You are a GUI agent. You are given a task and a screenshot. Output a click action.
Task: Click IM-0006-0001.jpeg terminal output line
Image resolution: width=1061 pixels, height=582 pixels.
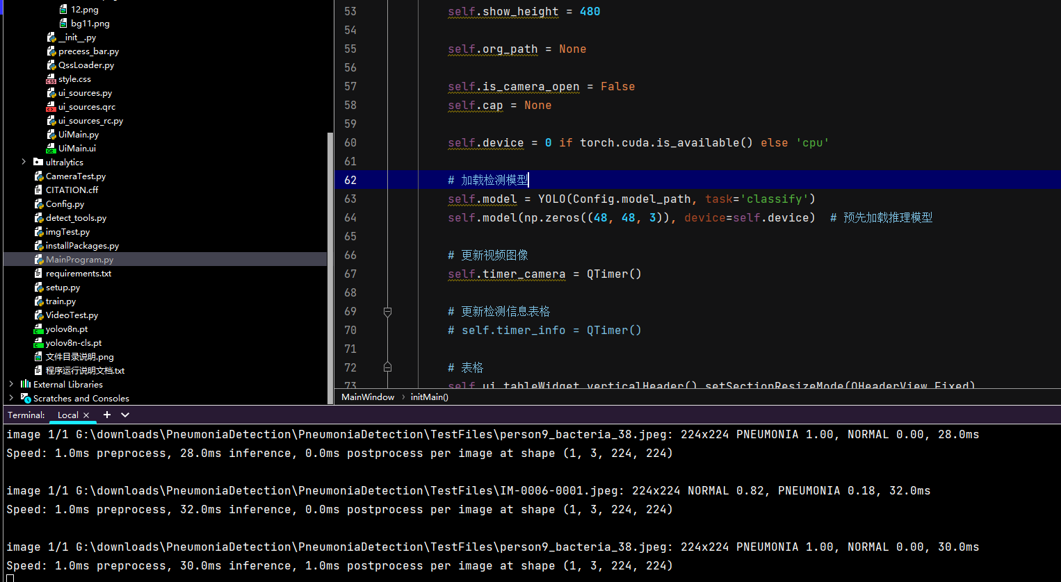[468, 490]
